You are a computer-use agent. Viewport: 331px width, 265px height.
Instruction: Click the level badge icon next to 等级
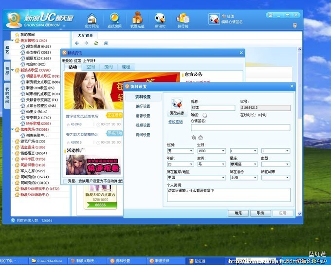pyautogui.click(x=205, y=115)
